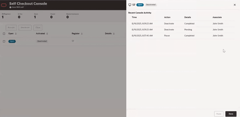The width and height of the screenshot is (240, 117).
Task: Click the Action column header
Action: pos(167,17)
